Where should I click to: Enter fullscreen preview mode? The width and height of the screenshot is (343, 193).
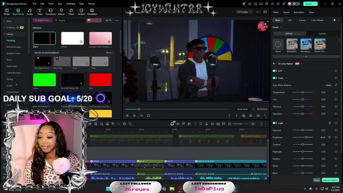pyautogui.click(x=265, y=116)
